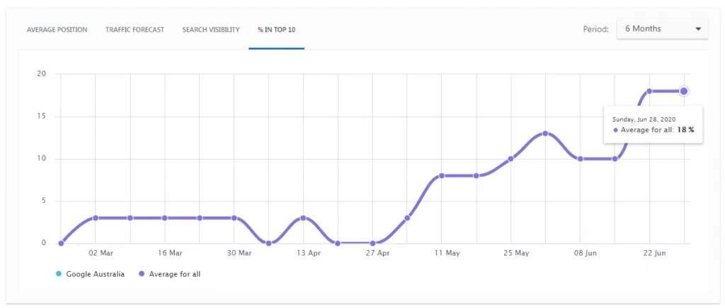The height and width of the screenshot is (308, 725).
Task: Click the 25 May data point at 10
Action: coord(511,159)
